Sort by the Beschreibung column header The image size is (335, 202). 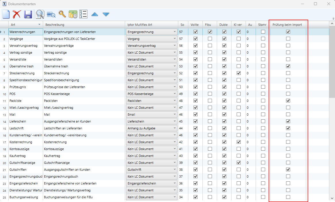[x=84, y=25]
